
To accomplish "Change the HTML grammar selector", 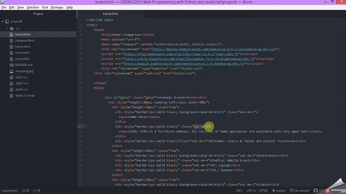I will pos(263,191).
